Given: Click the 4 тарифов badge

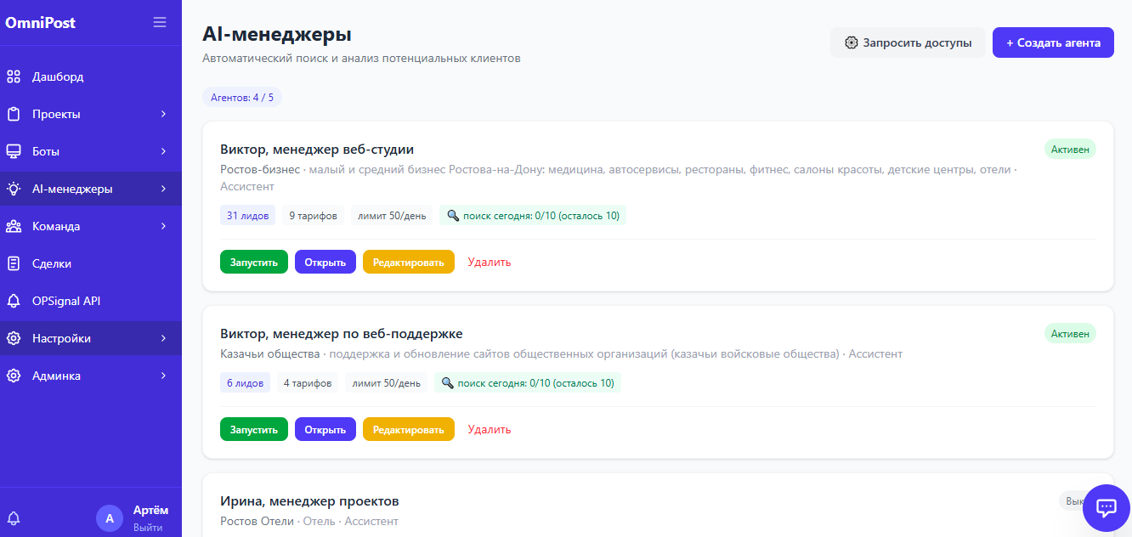Looking at the screenshot, I should pyautogui.click(x=308, y=383).
